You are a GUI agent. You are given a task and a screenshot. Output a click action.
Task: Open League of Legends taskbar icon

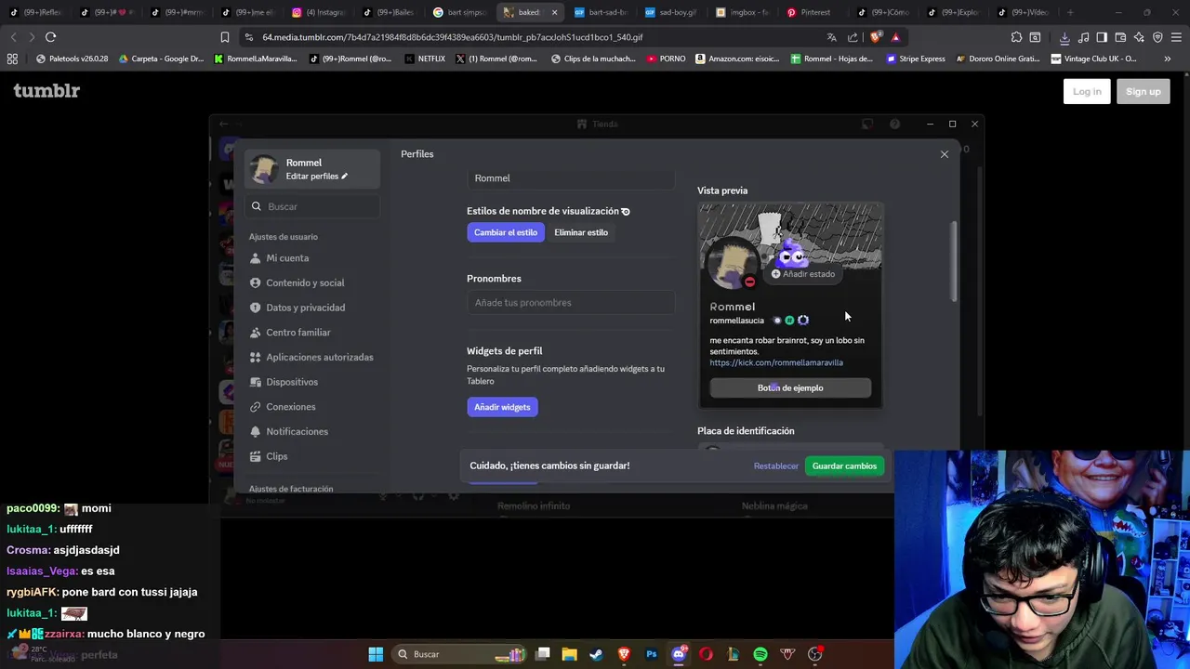click(733, 654)
